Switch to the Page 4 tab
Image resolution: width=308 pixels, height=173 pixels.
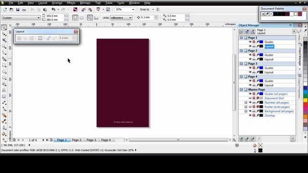tap(106, 140)
